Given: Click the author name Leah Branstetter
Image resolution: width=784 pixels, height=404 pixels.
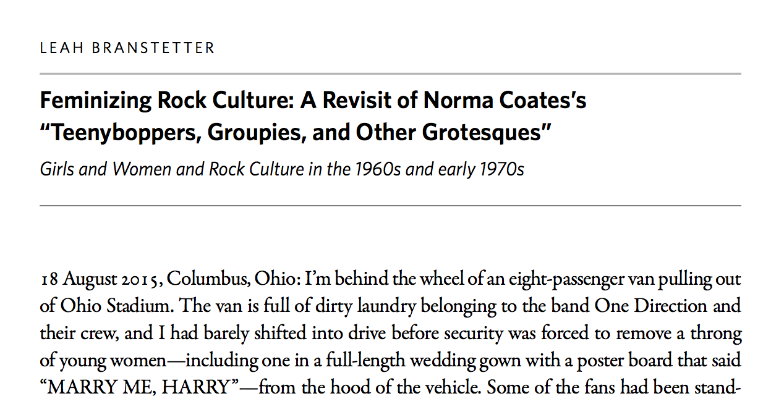Looking at the screenshot, I should coord(127,48).
